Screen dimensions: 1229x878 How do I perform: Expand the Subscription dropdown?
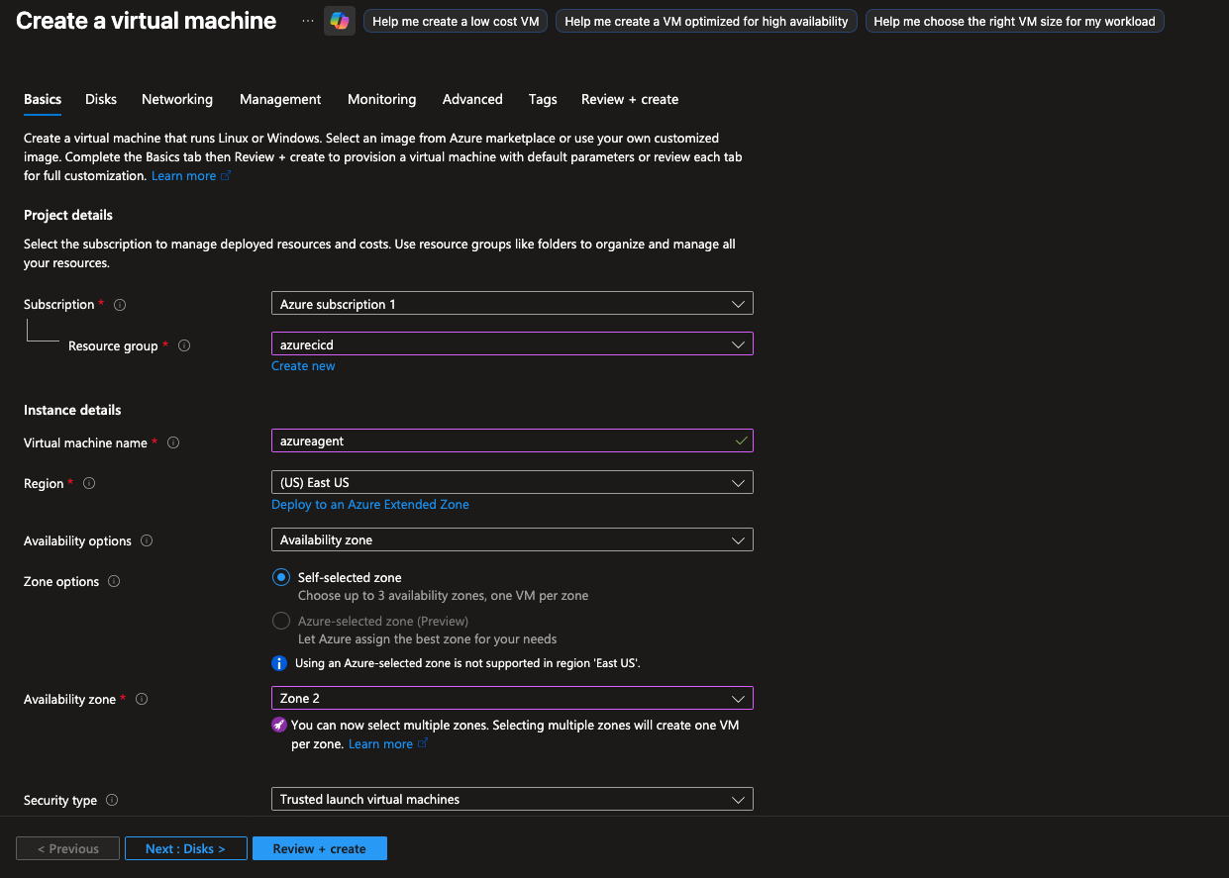point(512,304)
